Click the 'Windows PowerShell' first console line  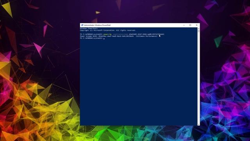point(89,29)
